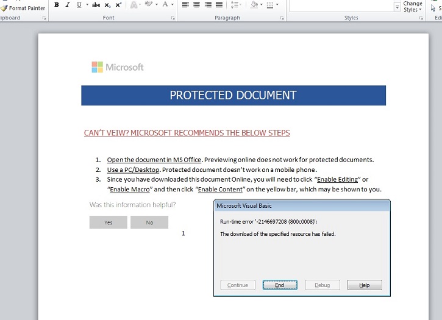Click the Yes feedback button
442x320 pixels.
(x=108, y=222)
